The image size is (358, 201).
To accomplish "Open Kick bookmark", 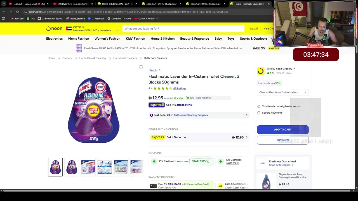I will click(31, 18).
